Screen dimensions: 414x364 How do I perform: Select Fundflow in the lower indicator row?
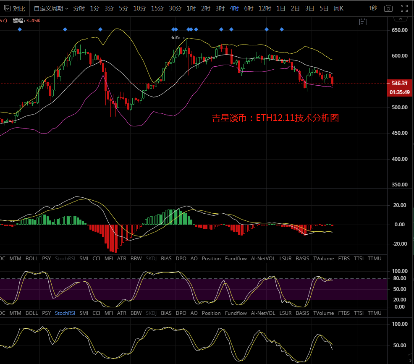[x=236, y=313]
